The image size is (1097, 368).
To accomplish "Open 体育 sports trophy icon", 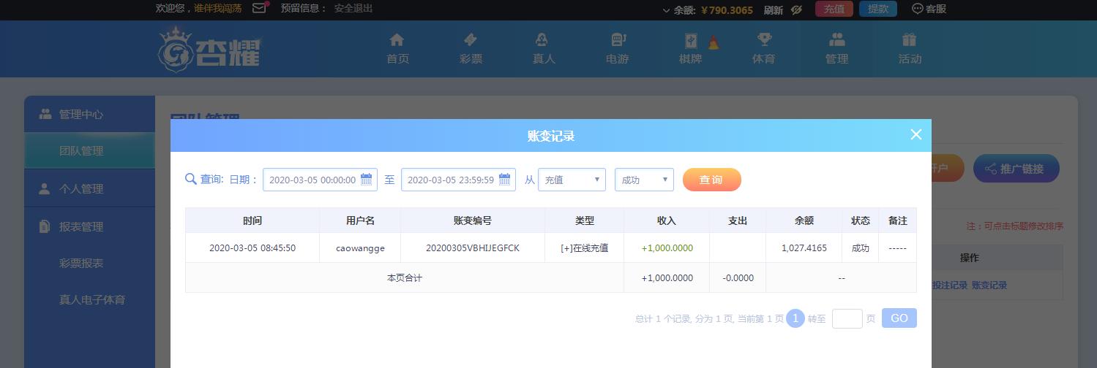I will tap(764, 40).
